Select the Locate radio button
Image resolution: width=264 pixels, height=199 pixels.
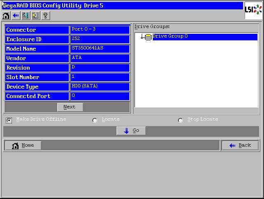pyautogui.click(x=95, y=120)
